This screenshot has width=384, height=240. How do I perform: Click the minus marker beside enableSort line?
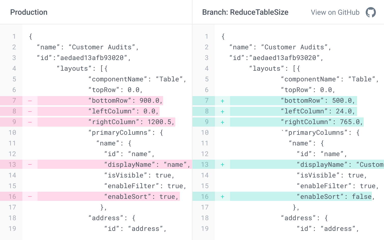30,196
